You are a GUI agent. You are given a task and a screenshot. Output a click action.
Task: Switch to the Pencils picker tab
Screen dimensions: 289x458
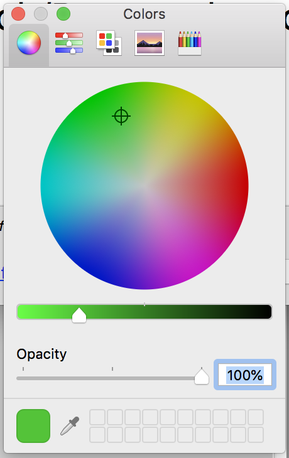click(190, 43)
